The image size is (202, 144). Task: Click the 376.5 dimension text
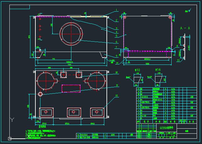(x=44, y=123)
